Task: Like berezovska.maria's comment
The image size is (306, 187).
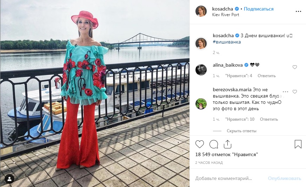Action: click(x=295, y=92)
